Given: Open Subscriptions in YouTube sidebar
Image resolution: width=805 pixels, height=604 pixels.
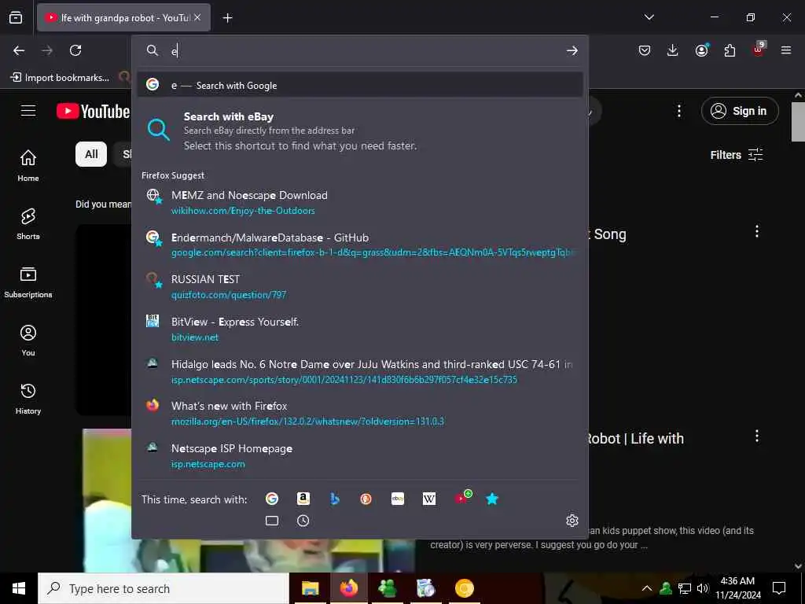Looking at the screenshot, I should [28, 282].
